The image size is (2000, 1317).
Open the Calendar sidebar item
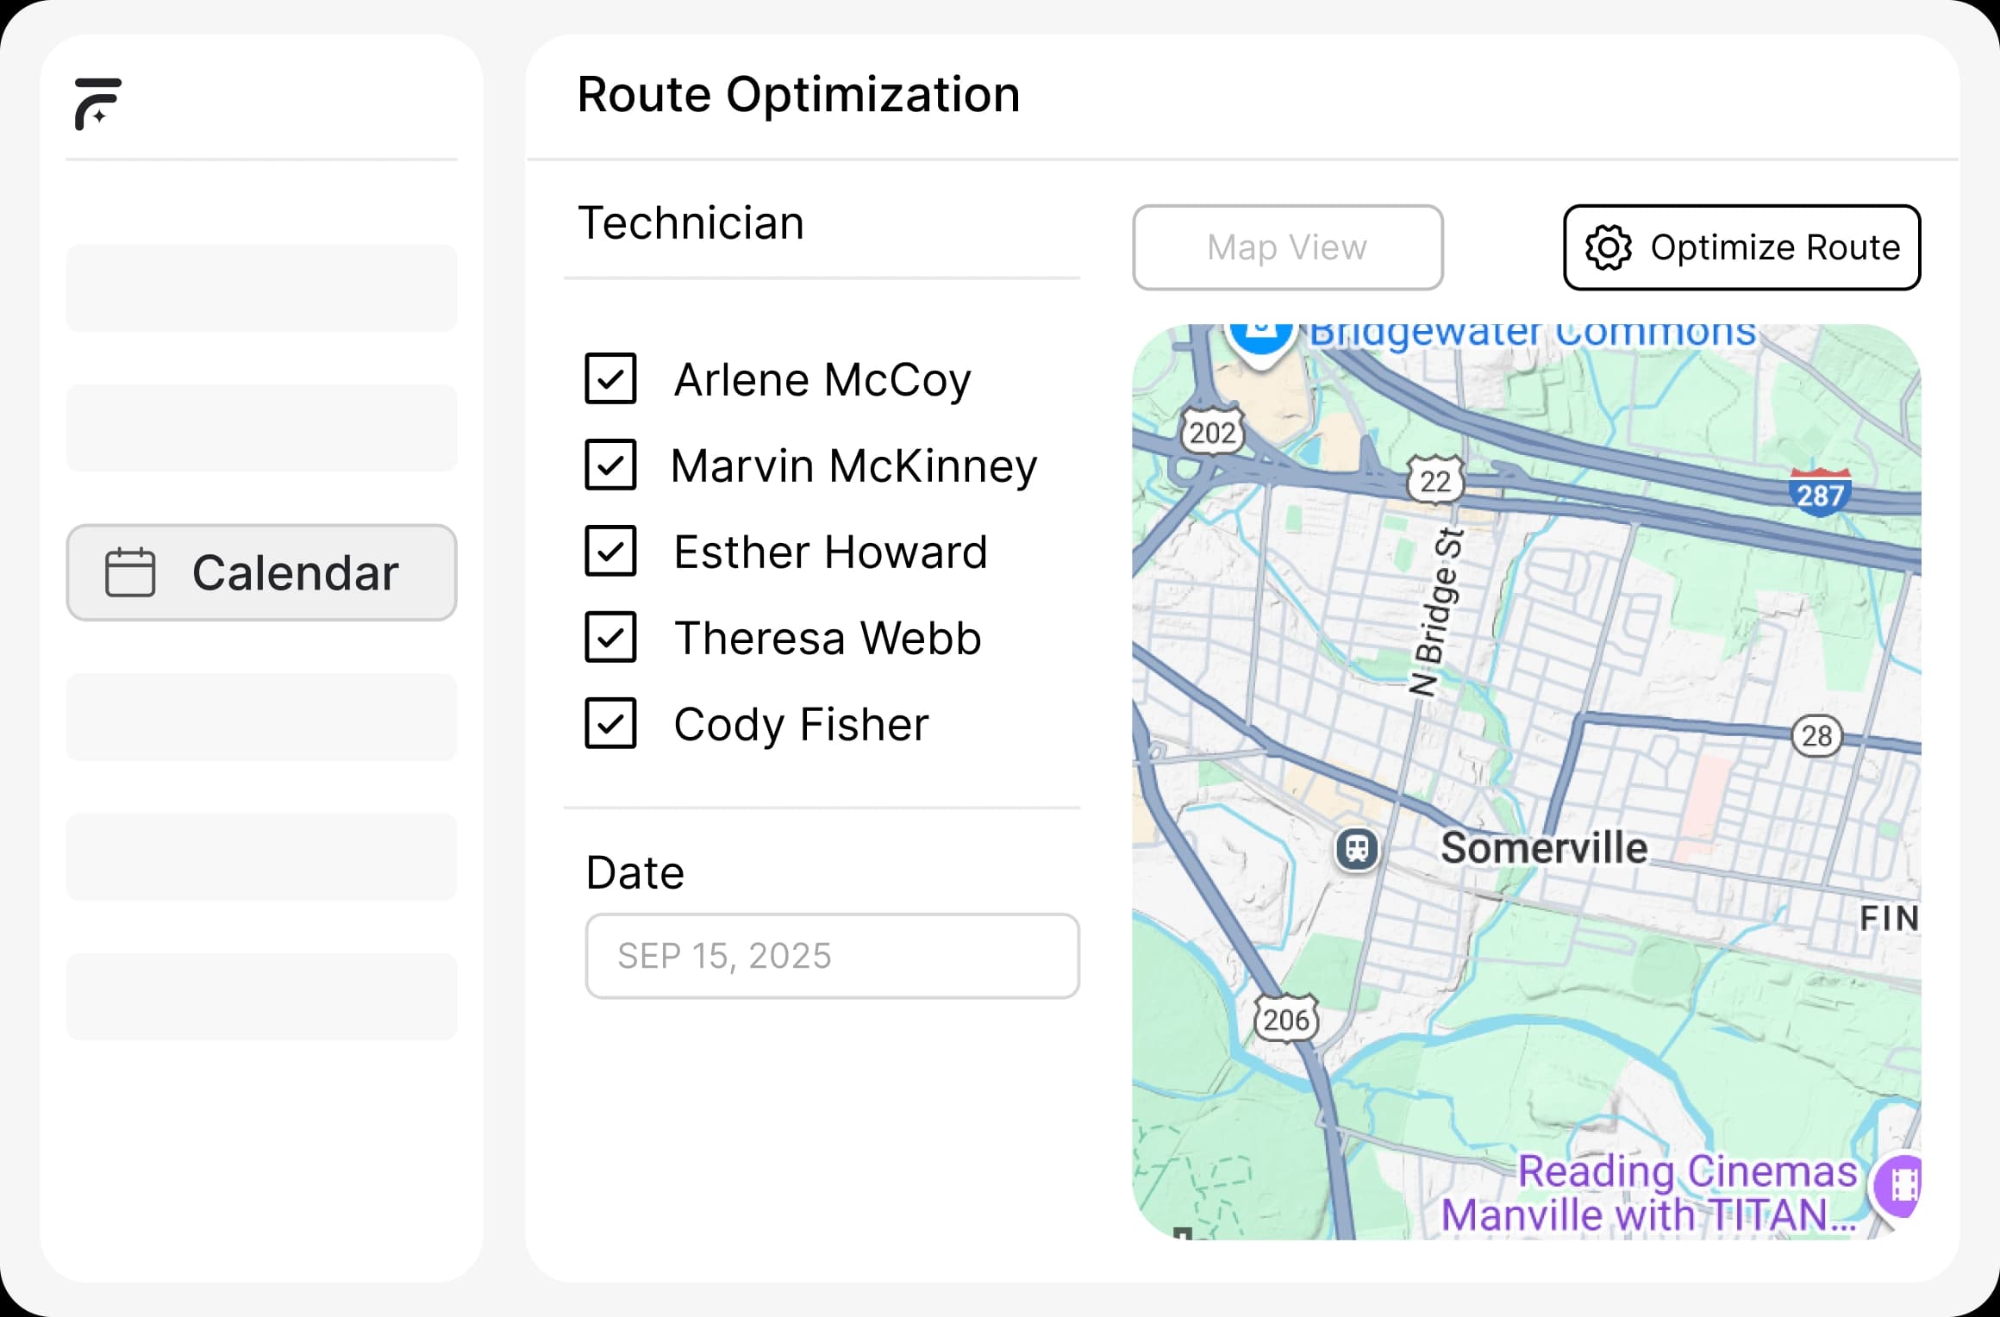point(261,572)
